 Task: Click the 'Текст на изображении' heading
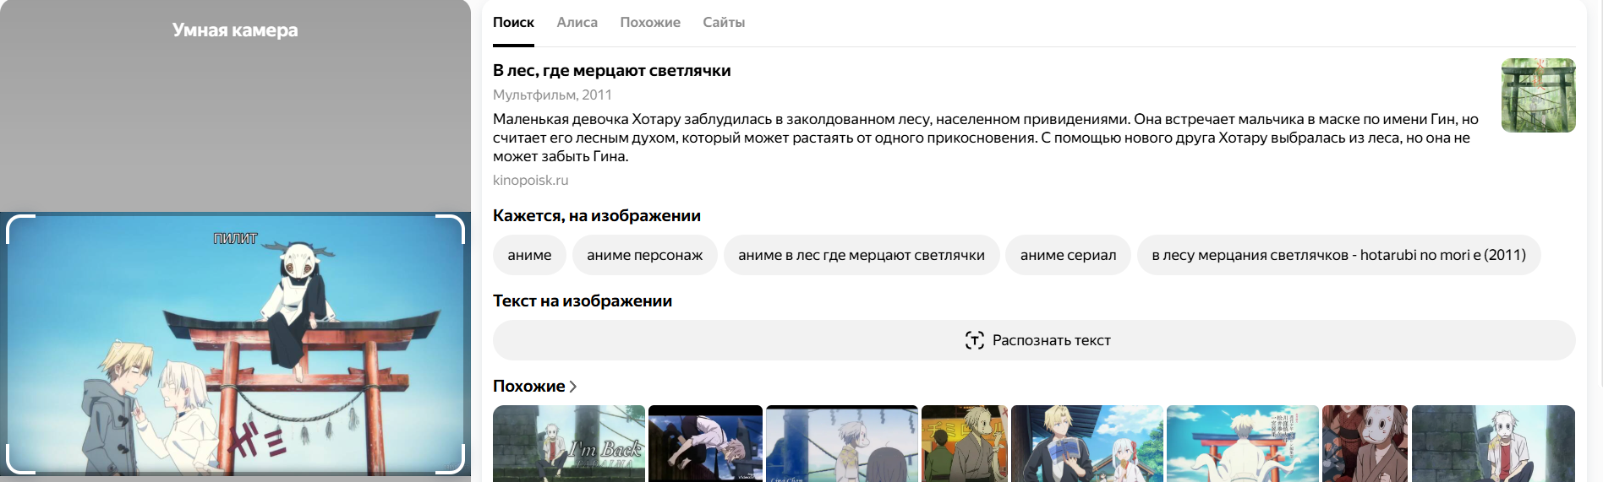point(583,301)
